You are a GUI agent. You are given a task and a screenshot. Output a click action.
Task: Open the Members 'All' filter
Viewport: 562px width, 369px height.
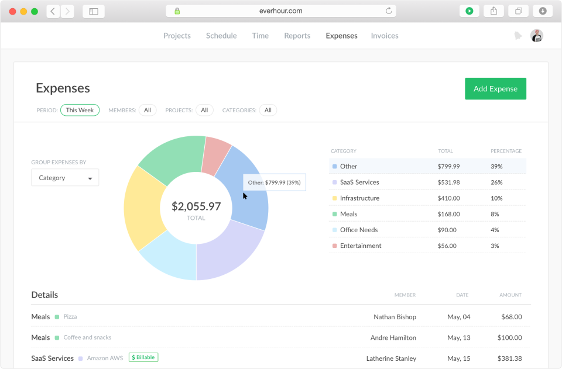[148, 111]
